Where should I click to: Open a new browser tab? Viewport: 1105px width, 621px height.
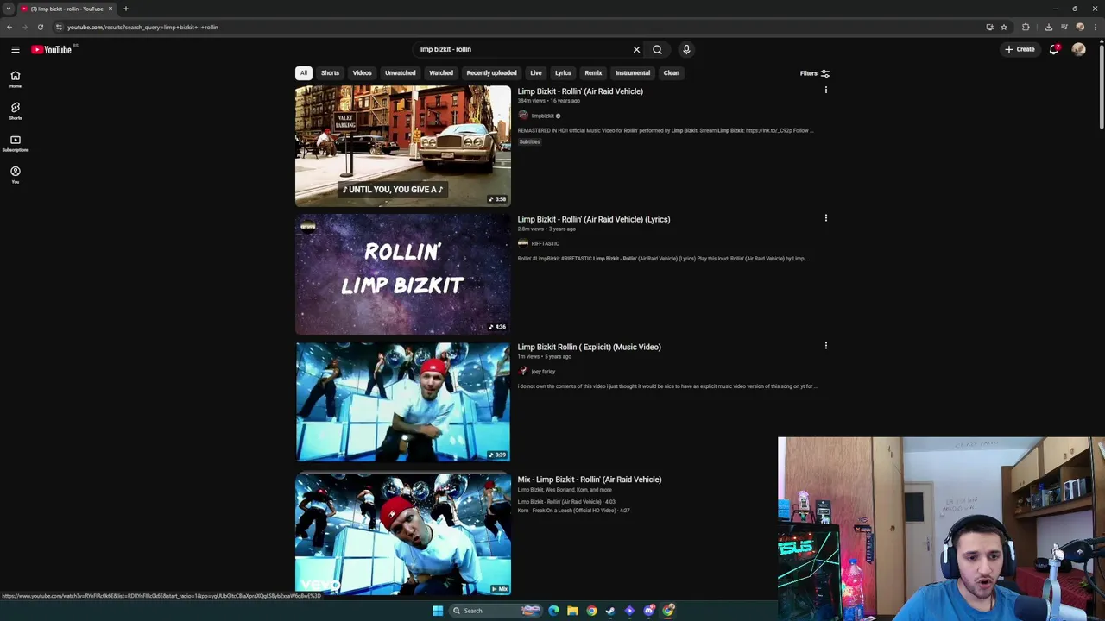(x=126, y=9)
